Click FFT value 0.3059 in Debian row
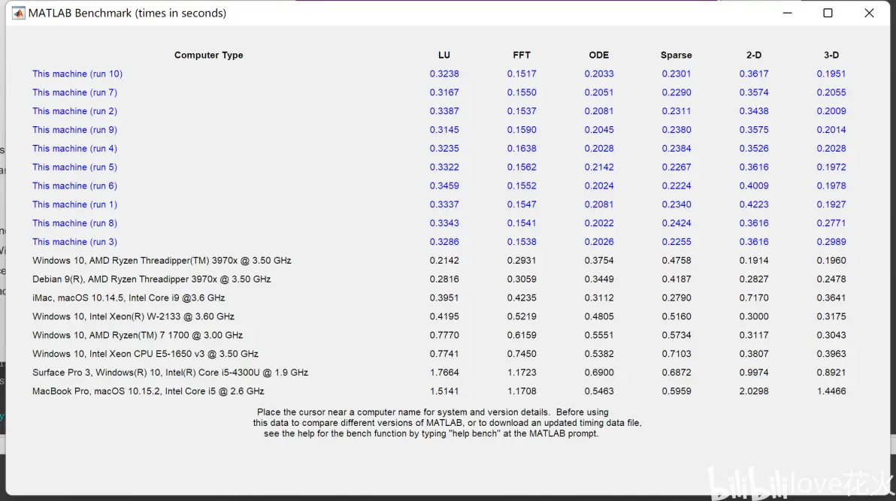This screenshot has height=501, width=896. pos(522,279)
